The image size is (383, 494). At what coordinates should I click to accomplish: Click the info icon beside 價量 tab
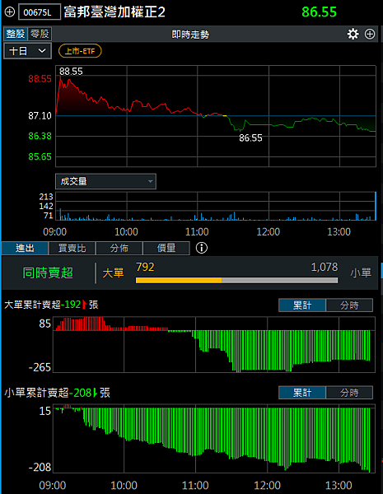point(202,248)
